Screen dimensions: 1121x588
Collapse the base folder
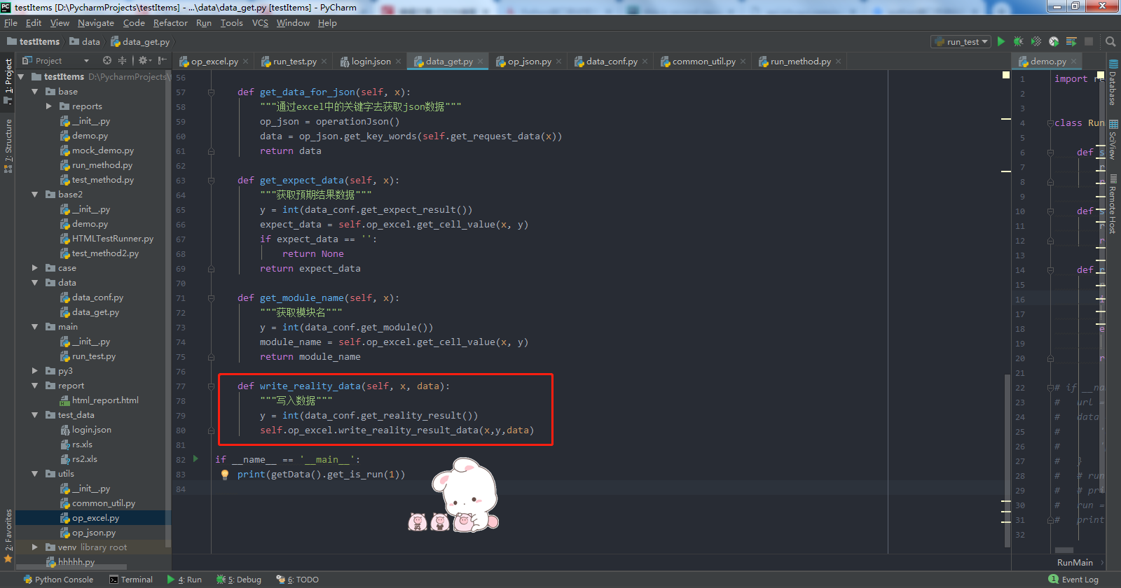pos(34,92)
